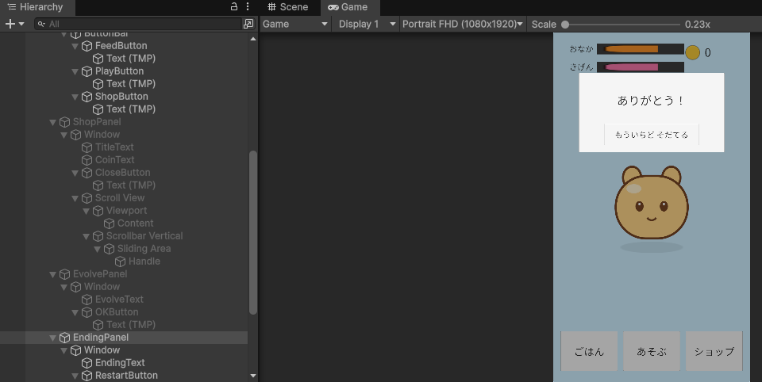The height and width of the screenshot is (382, 762).
Task: Collapse the OKButton tree node
Action: tap(75, 312)
